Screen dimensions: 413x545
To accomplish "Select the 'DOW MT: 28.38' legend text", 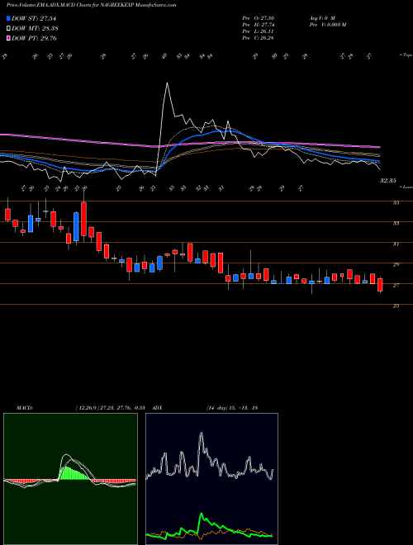I will point(35,29).
